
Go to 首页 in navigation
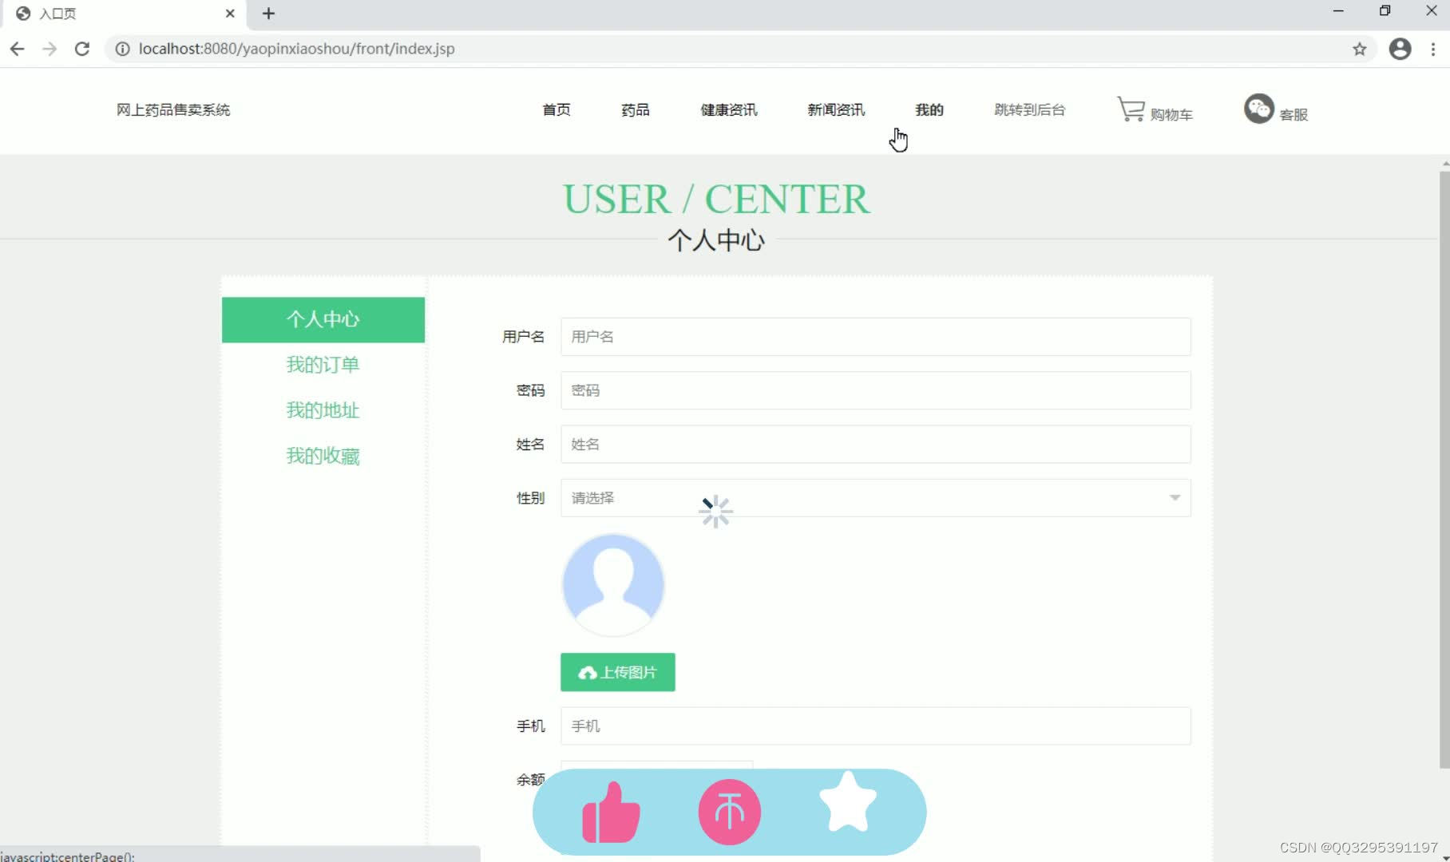(x=557, y=109)
